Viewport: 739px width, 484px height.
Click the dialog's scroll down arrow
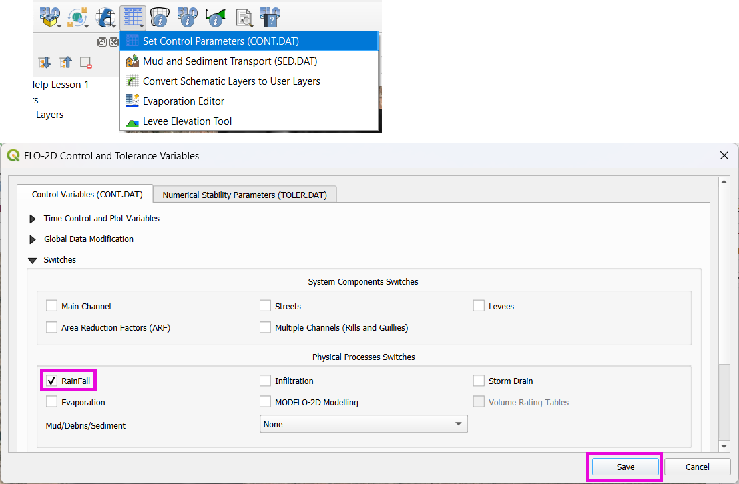tap(724, 445)
